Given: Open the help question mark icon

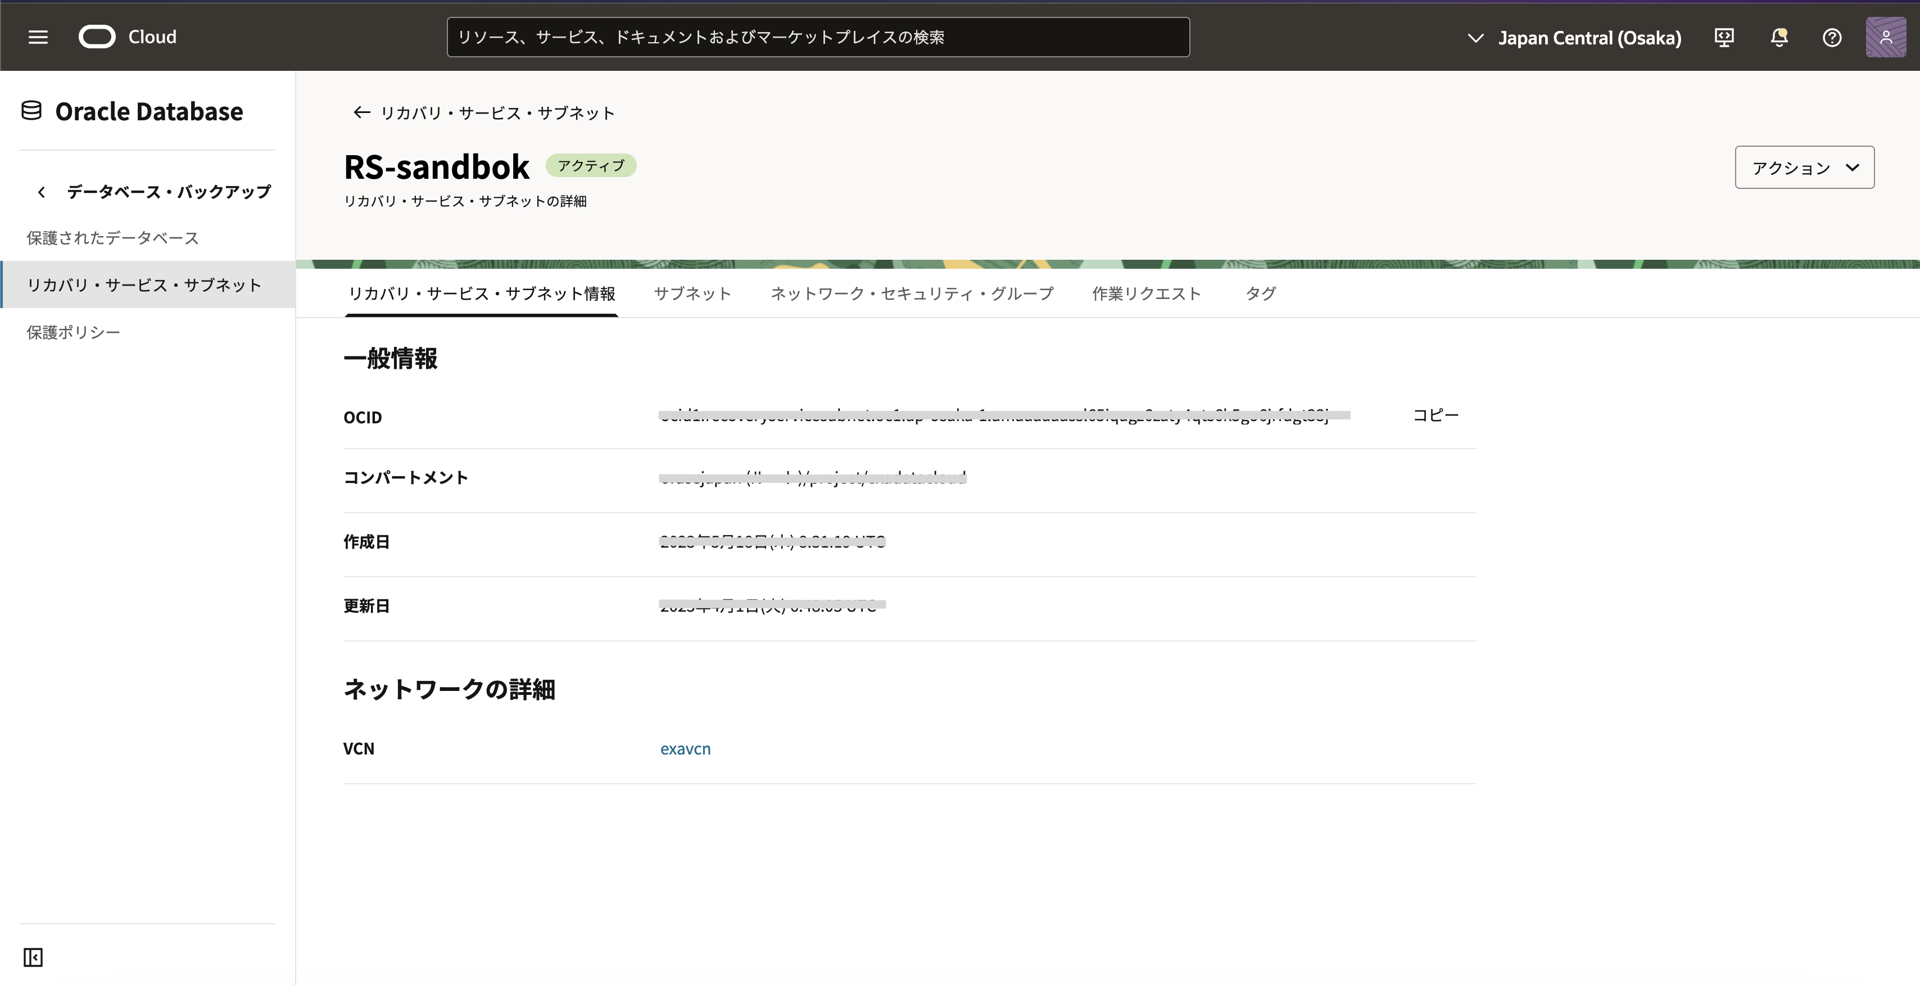Looking at the screenshot, I should (x=1832, y=37).
